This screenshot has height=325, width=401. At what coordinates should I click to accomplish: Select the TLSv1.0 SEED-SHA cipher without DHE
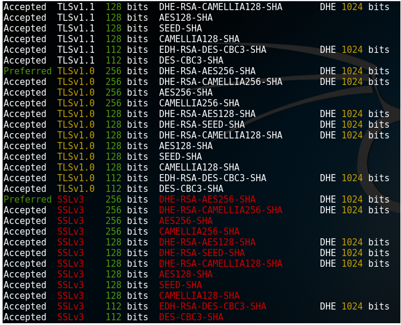coord(181,157)
